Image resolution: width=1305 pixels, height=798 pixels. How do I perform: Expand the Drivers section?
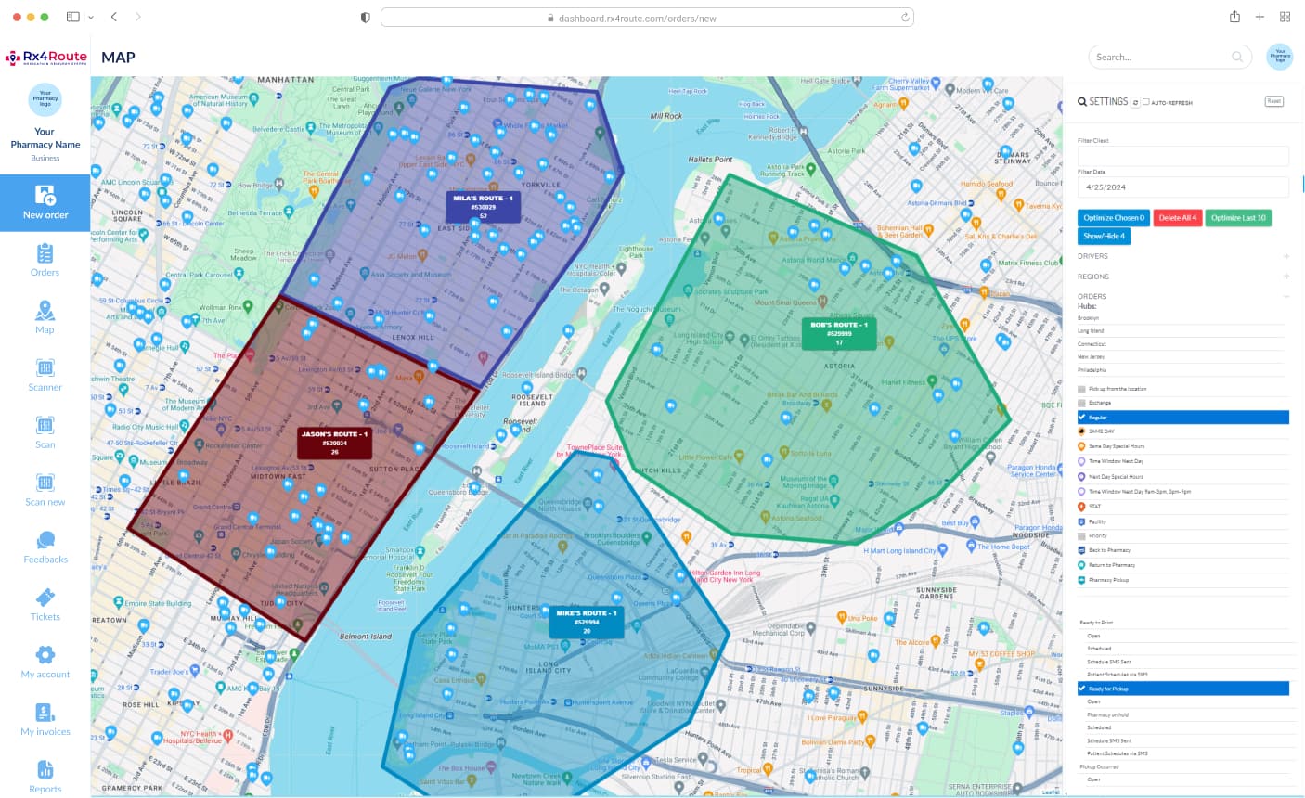pyautogui.click(x=1286, y=256)
